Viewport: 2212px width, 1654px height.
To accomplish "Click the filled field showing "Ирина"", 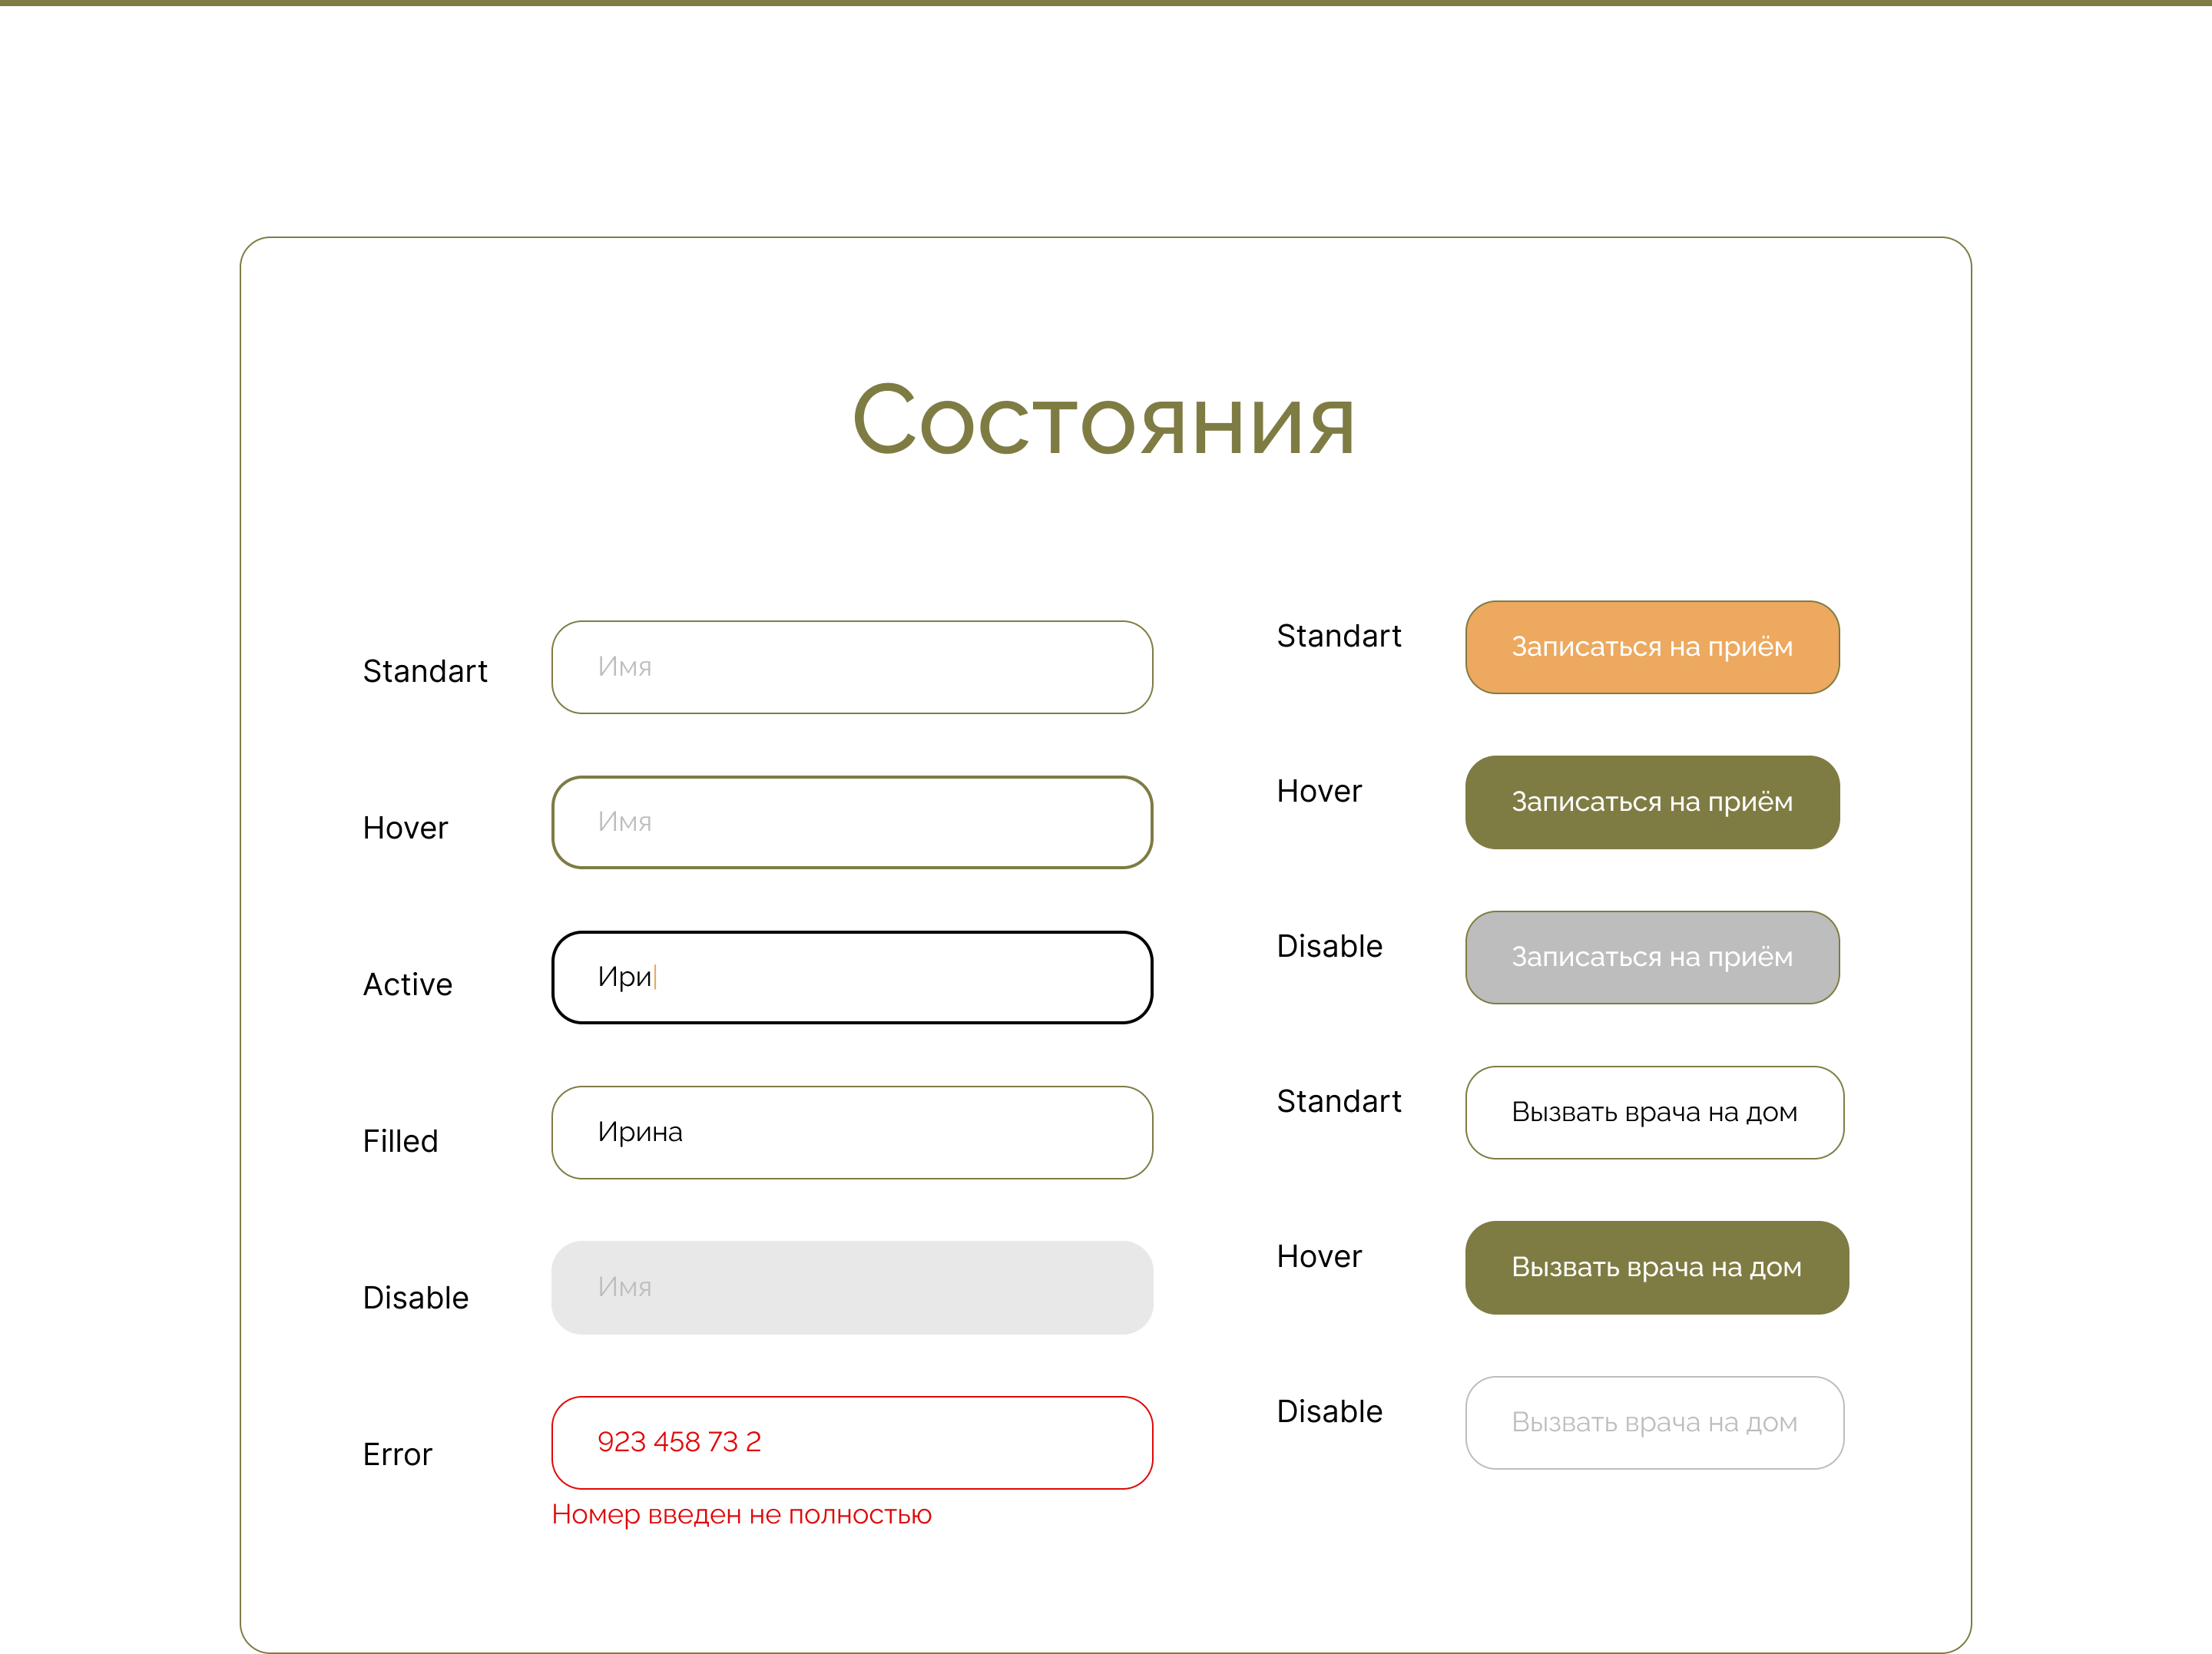I will click(851, 1132).
